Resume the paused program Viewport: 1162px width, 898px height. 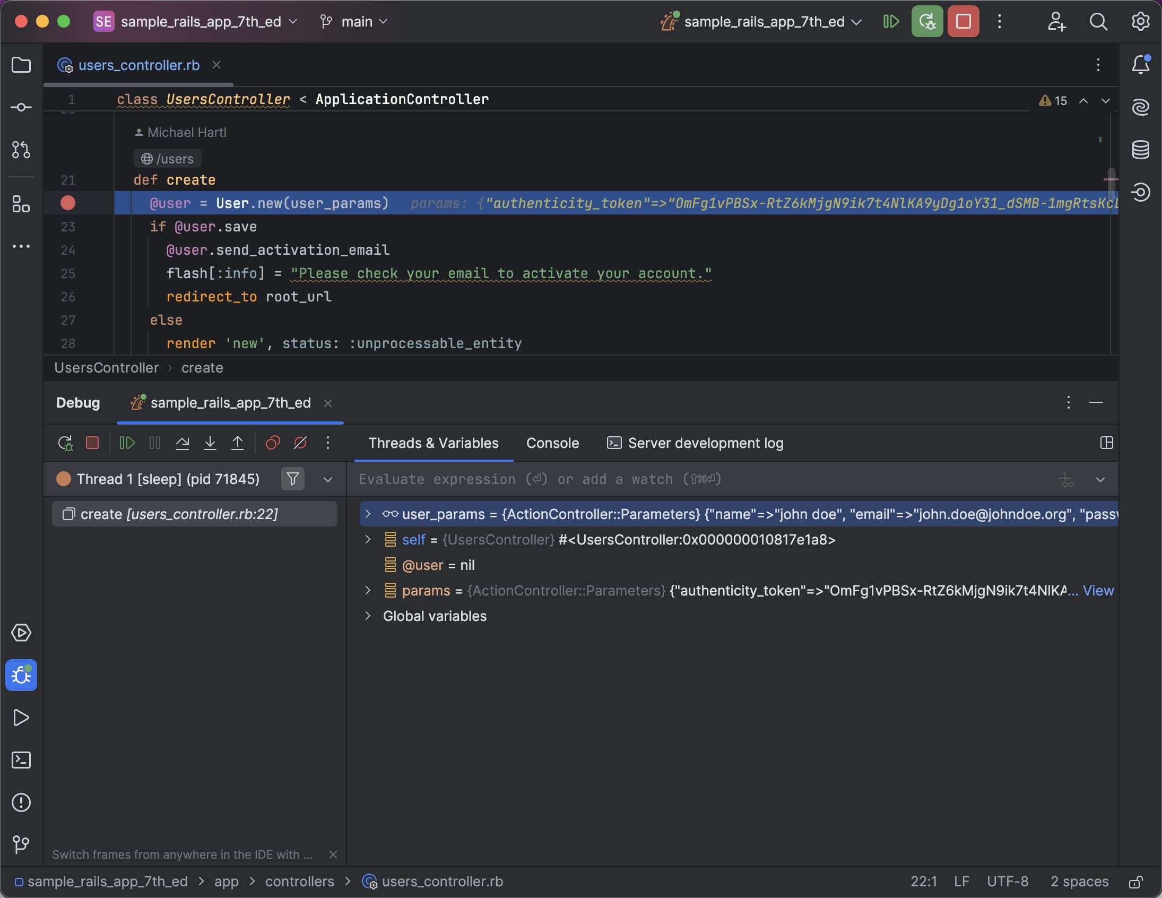(126, 442)
